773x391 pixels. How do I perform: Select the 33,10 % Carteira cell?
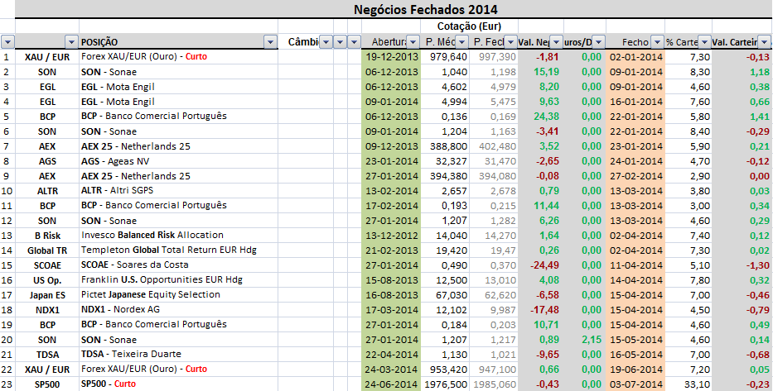pyautogui.click(x=688, y=384)
